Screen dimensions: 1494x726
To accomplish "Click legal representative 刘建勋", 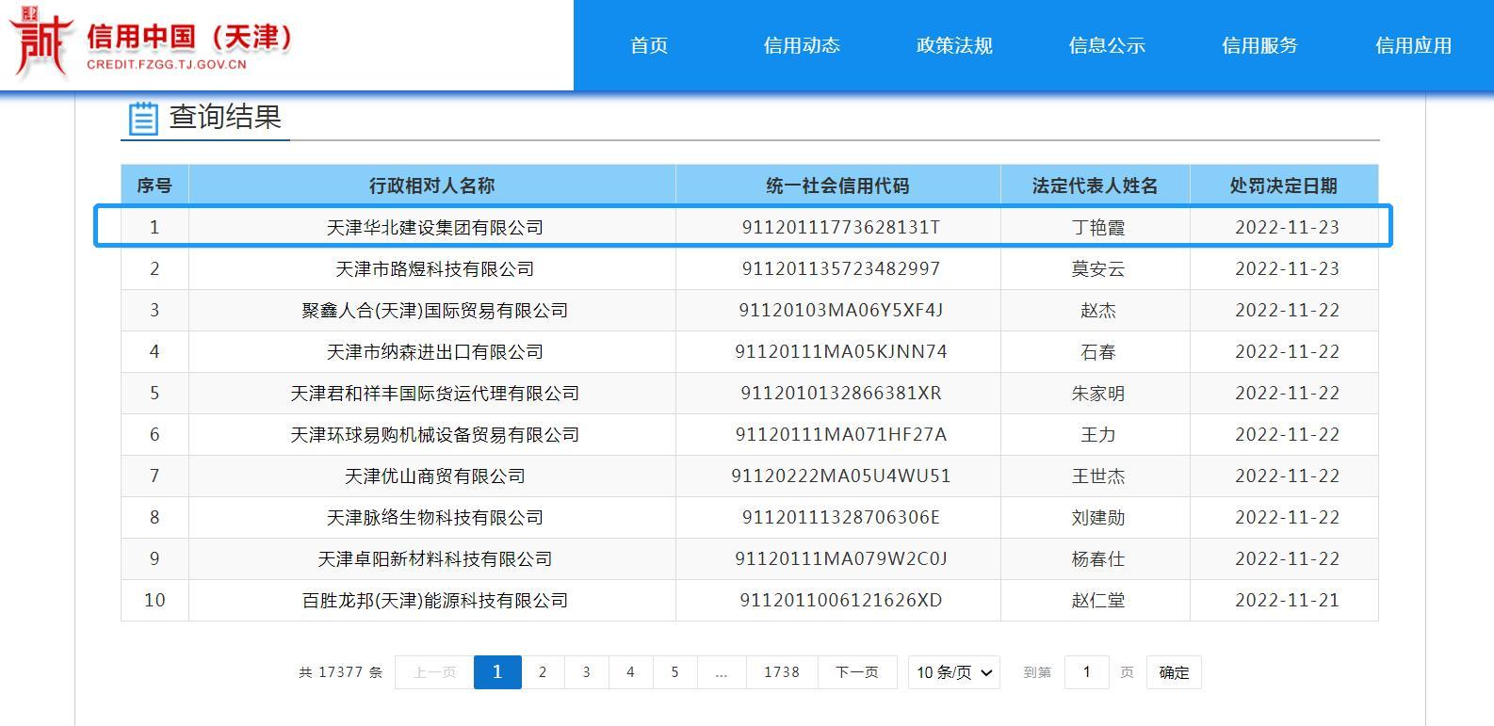I will 1098,517.
